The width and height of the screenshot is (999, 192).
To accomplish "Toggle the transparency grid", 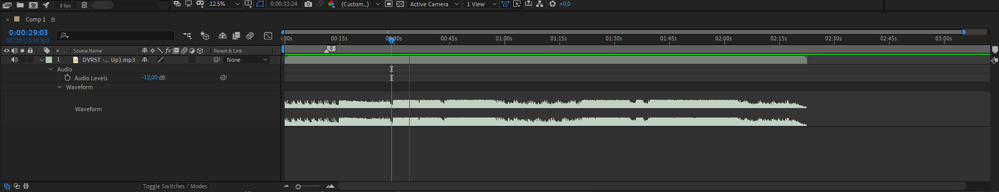I will click(400, 4).
